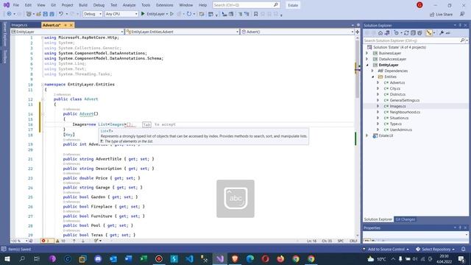The image size is (471, 265).
Task: Open the Windows Start menu
Action: 7,258
